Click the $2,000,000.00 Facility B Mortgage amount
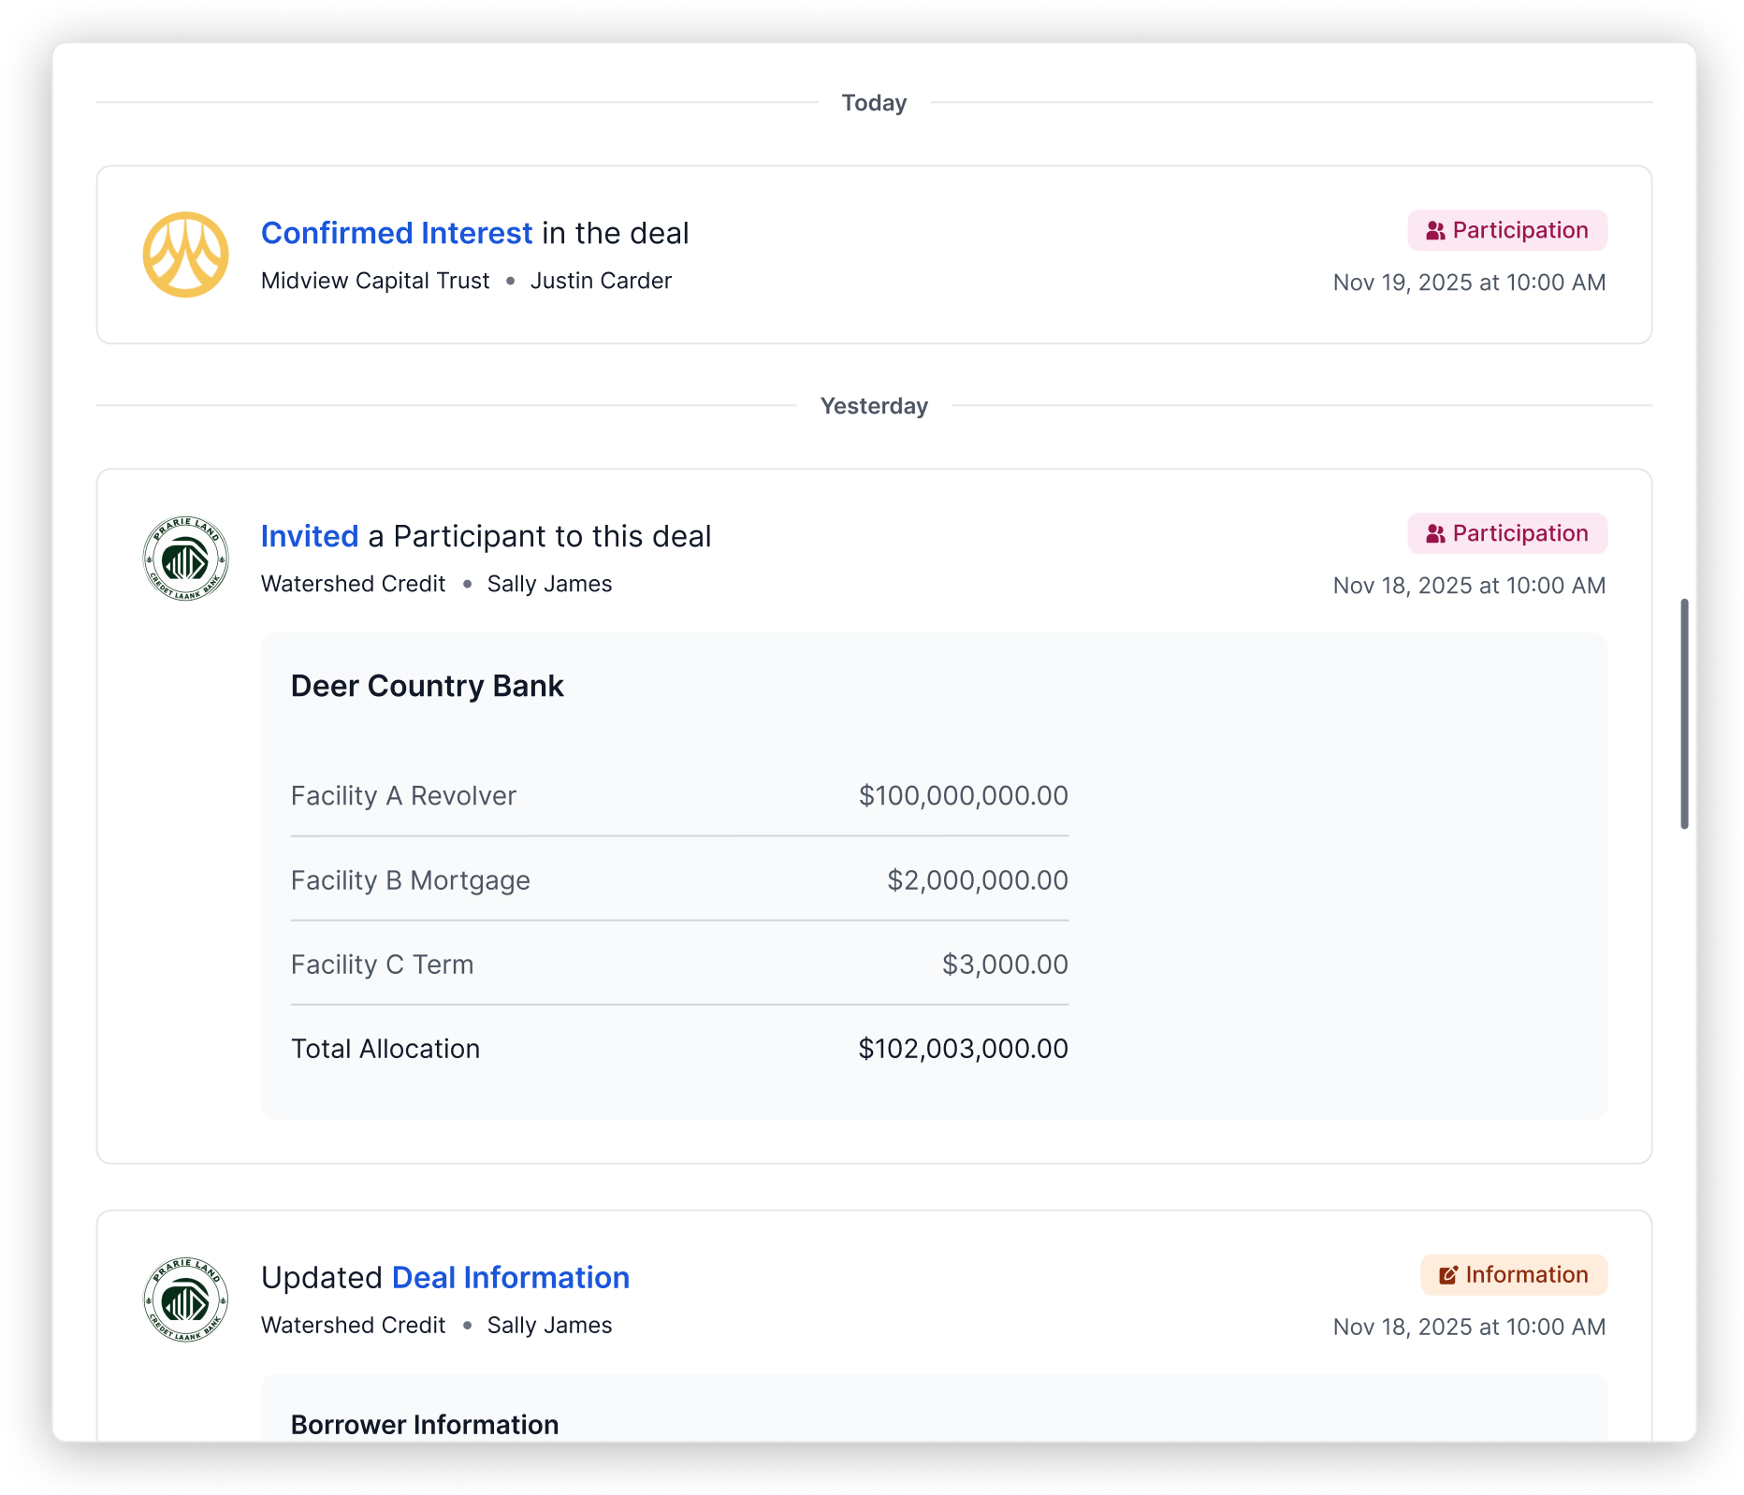The image size is (1744, 1495). (977, 880)
